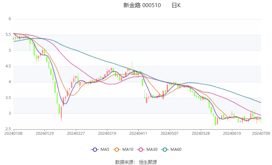The height and width of the screenshot is (165, 272).
Task: Click the y-axis value 4.5
Action: pyautogui.click(x=8, y=66)
